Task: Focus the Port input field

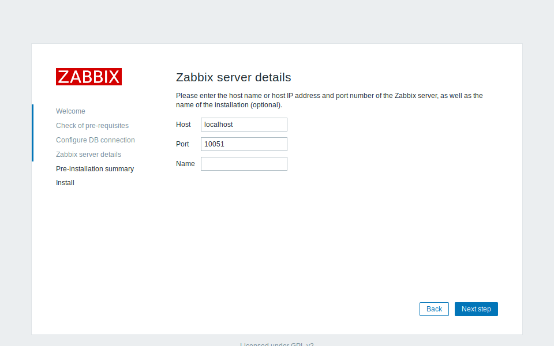Action: pyautogui.click(x=244, y=144)
